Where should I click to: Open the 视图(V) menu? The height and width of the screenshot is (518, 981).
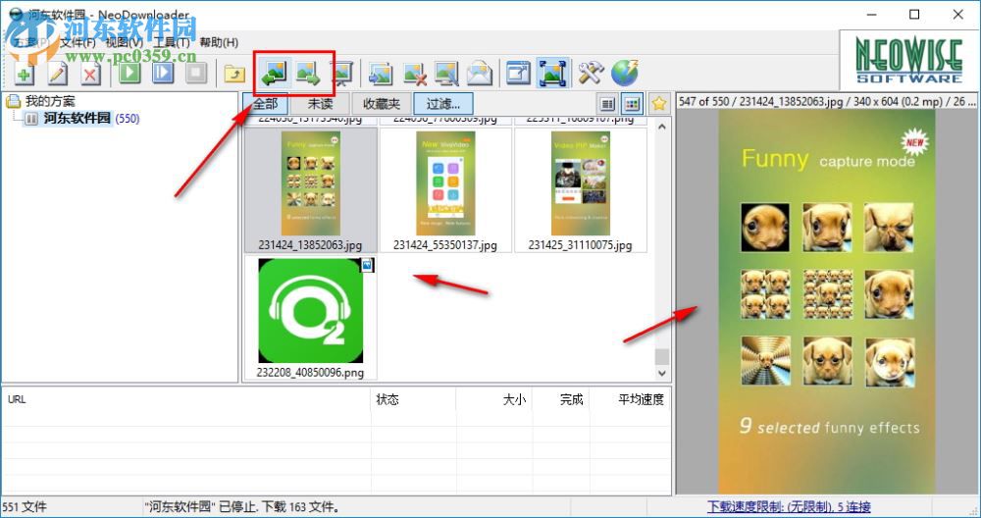pyautogui.click(x=125, y=42)
